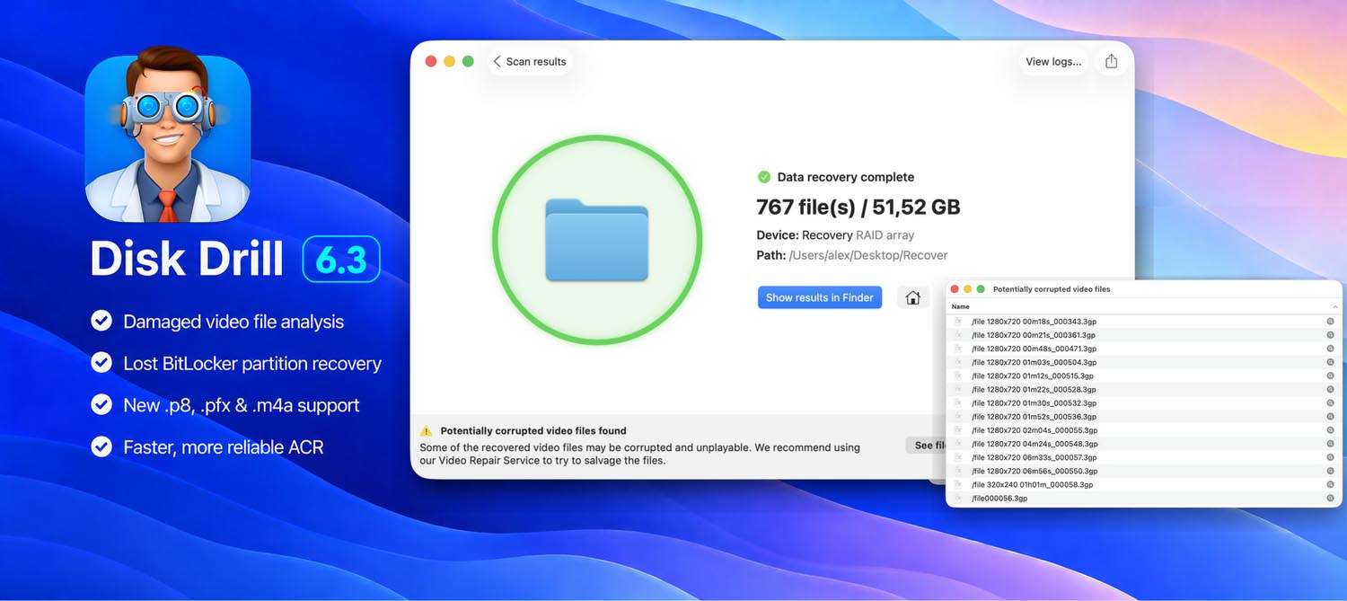
Task: Click the Name column header
Action: coord(1143,306)
